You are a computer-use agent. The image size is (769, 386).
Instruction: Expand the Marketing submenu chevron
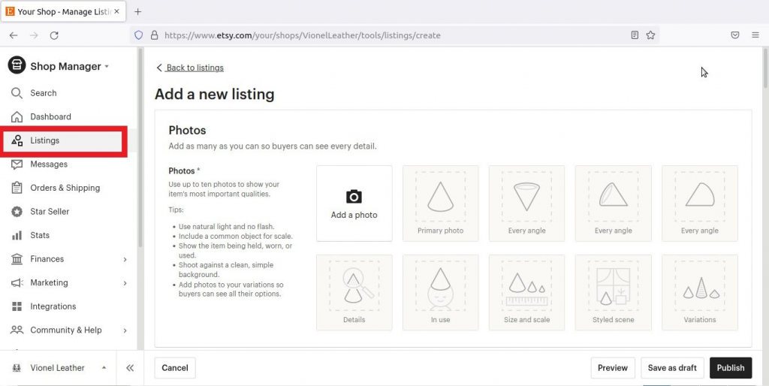point(125,283)
